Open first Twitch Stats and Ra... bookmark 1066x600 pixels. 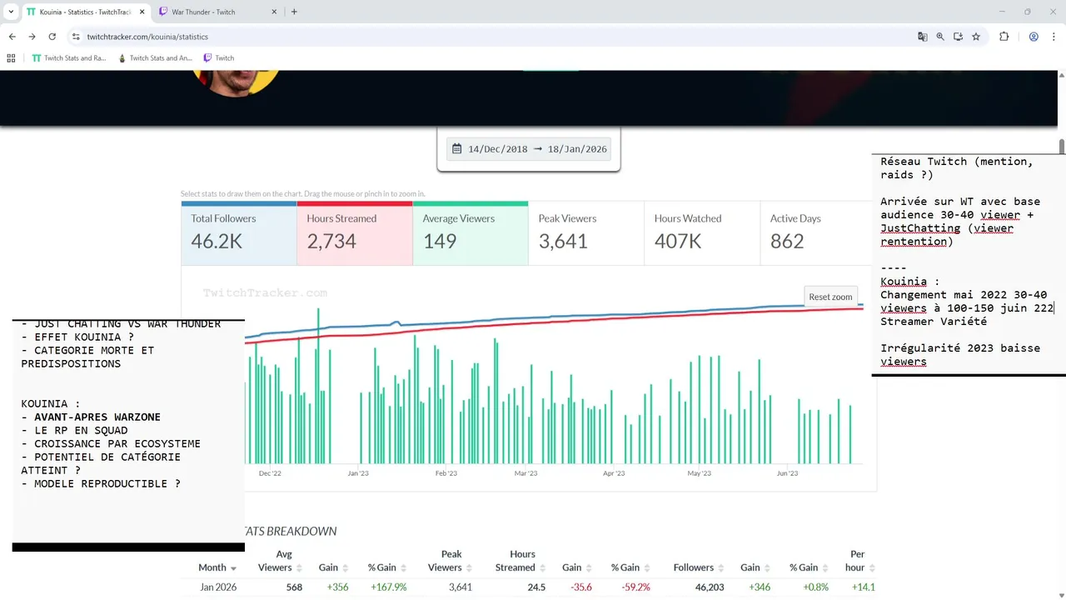69,58
